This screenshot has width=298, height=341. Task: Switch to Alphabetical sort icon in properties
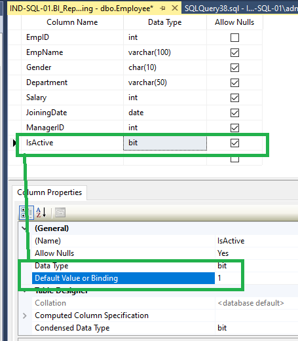click(x=41, y=212)
